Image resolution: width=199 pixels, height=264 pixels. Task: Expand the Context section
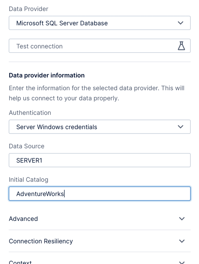[x=99, y=261]
